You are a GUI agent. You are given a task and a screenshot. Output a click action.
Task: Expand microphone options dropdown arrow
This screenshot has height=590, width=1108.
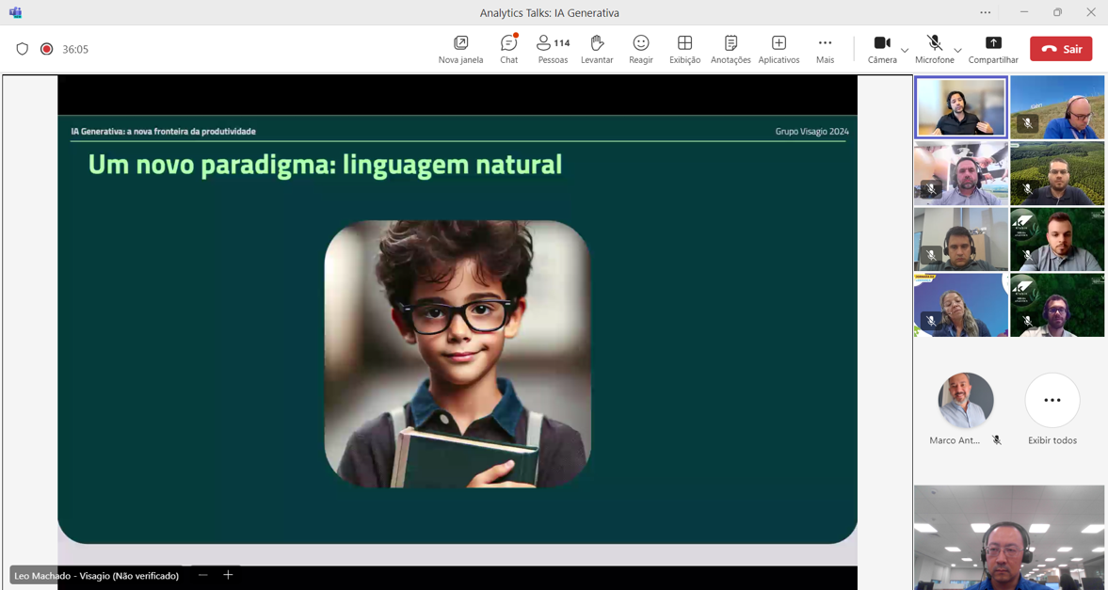click(957, 50)
